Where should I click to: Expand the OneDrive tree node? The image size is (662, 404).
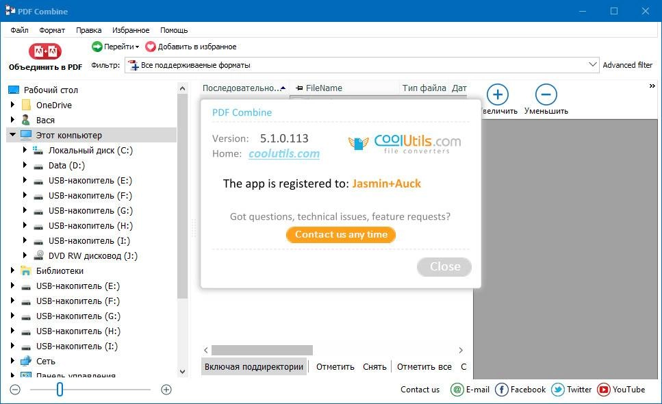tap(12, 104)
